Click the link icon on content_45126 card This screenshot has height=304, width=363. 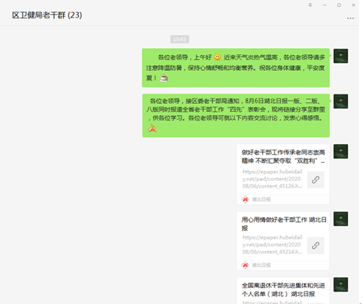point(316,180)
